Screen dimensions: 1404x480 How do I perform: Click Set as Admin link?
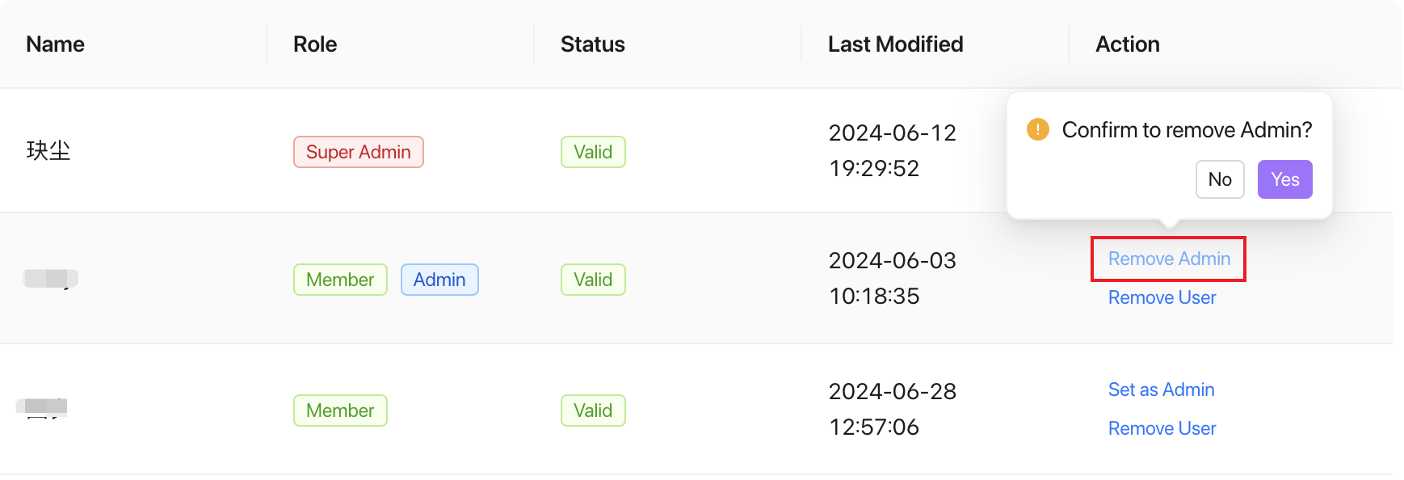1161,389
